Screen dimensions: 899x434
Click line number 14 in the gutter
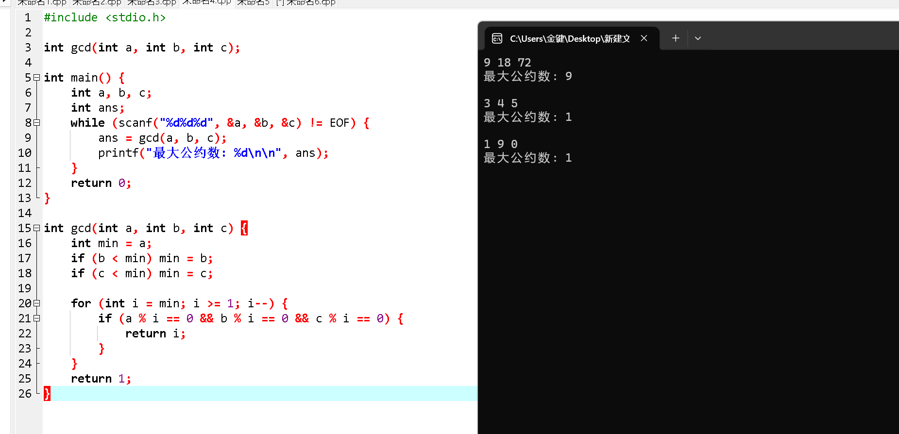[25, 213]
